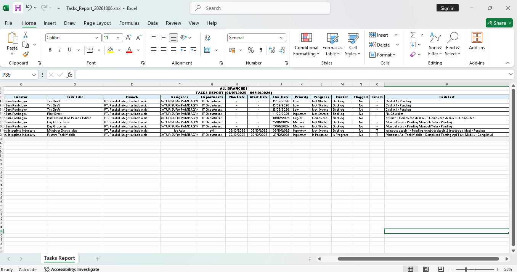Click the Fill Color bucket swatch
The width and height of the screenshot is (517, 272).
(x=110, y=50)
